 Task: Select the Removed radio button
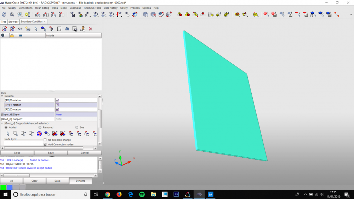(40, 127)
